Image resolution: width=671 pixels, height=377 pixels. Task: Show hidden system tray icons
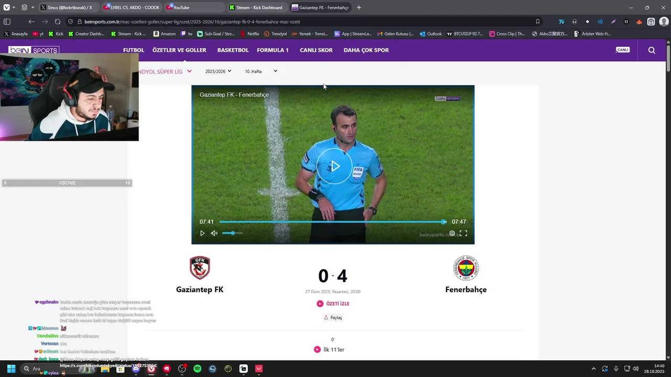pos(593,369)
